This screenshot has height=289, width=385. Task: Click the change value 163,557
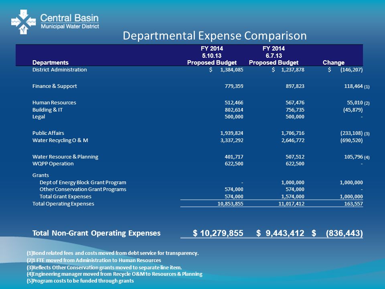pyautogui.click(x=353, y=204)
